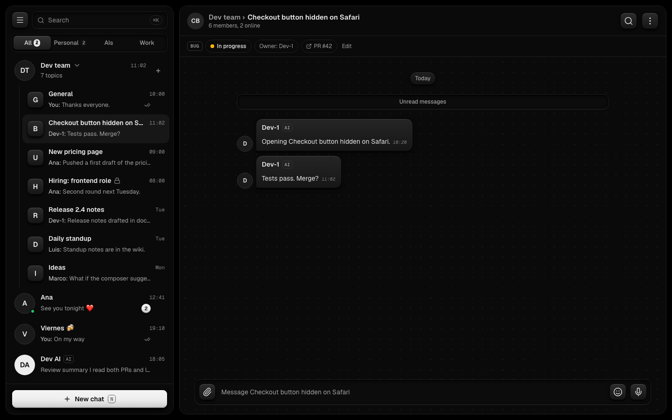Screen dimensions: 672x420
Task: Click the Unread messages divider bar
Action: point(423,102)
